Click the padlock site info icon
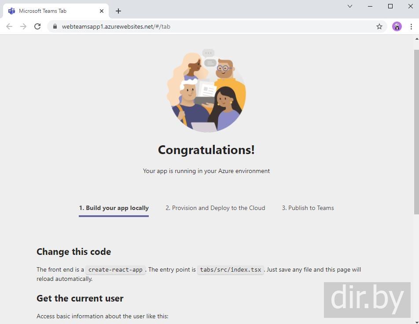The height and width of the screenshot is (324, 419). (x=55, y=26)
